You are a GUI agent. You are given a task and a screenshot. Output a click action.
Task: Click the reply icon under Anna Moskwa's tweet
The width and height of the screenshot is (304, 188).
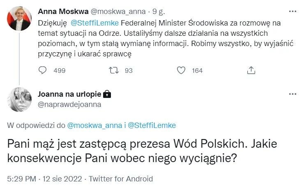43,70
